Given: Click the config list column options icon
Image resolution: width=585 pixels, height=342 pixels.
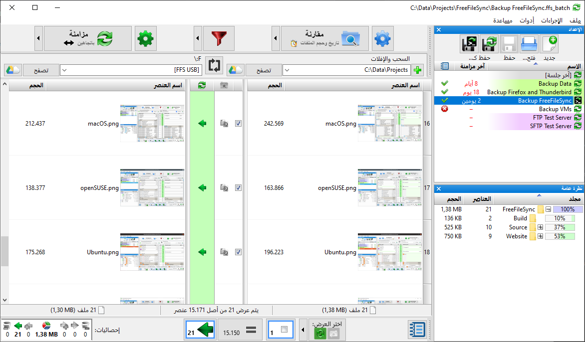Looking at the screenshot, I should coord(444,66).
